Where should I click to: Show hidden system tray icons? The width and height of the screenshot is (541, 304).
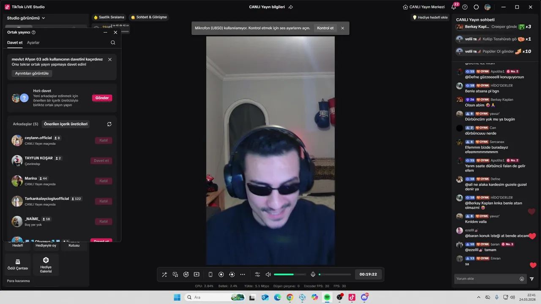[x=478, y=298]
